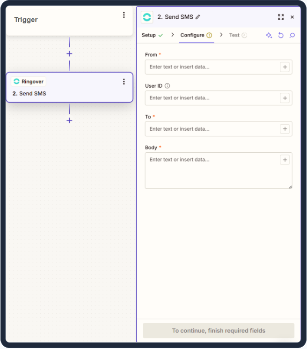
Task: Open Ringover step three-dot menu
Action: pos(124,82)
